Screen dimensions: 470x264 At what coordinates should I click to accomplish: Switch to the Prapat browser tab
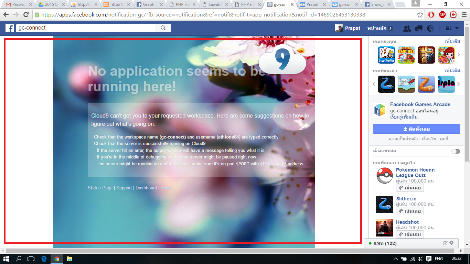point(312,4)
